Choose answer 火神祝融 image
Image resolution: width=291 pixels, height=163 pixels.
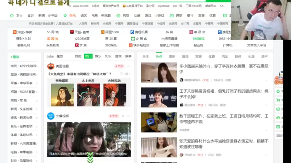115,95
